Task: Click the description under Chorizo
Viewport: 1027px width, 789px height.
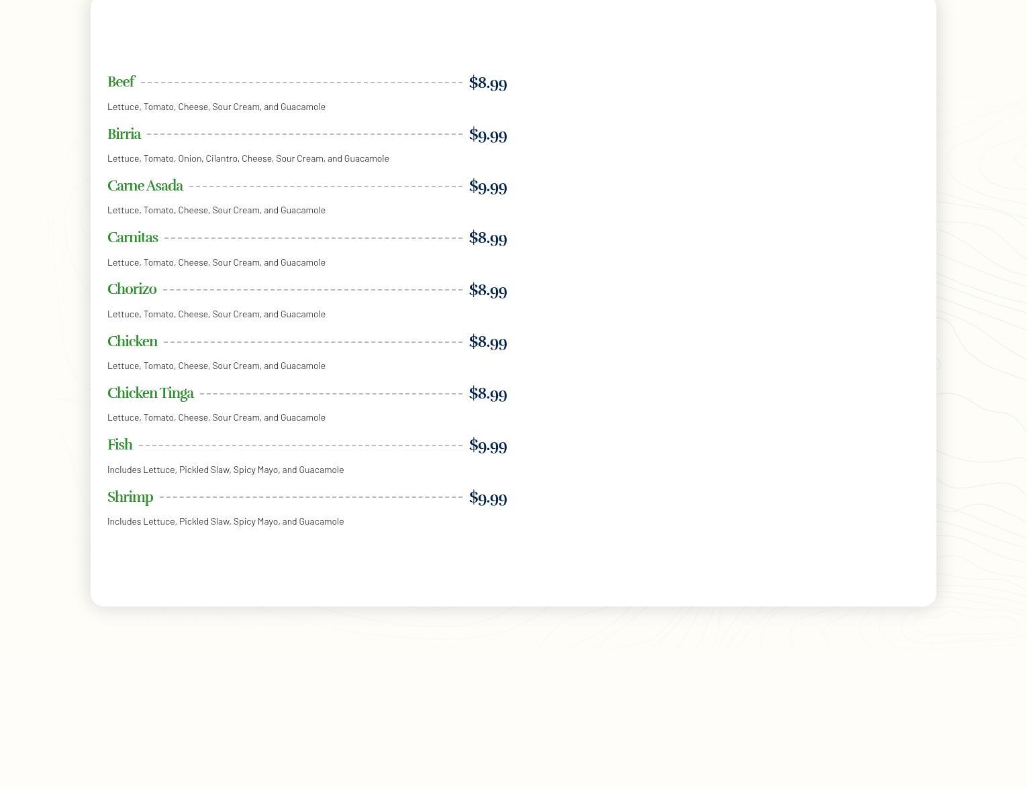Action: [x=216, y=314]
